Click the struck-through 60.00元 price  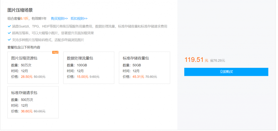coord(40,111)
